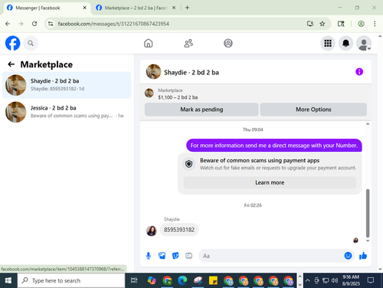The height and width of the screenshot is (288, 383).
Task: Click the chat vertical scrollbar thumb
Action: point(368,213)
